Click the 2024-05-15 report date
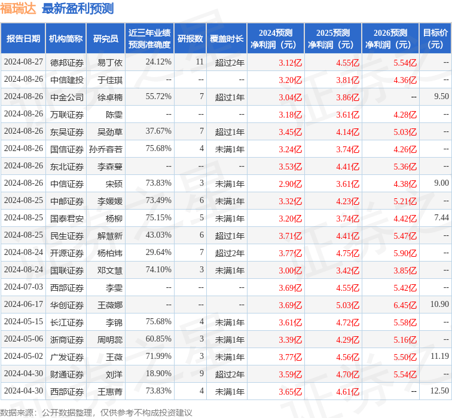Screen dimensions: 452x418 click(23, 321)
